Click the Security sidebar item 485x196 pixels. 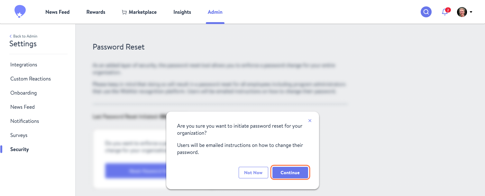(20, 149)
